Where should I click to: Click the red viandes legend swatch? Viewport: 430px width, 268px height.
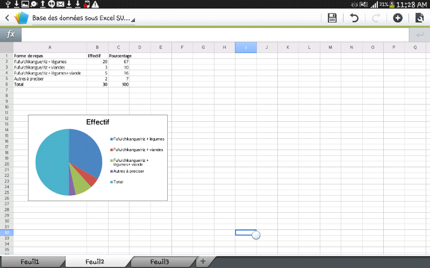112,150
